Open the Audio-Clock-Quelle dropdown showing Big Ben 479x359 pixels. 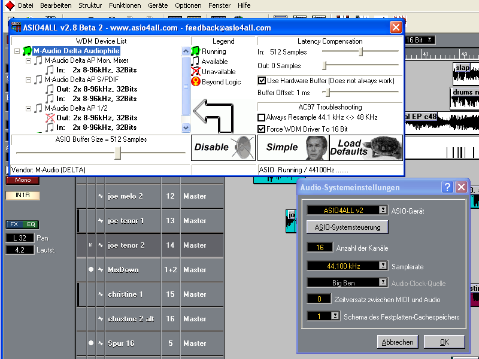[383, 282]
